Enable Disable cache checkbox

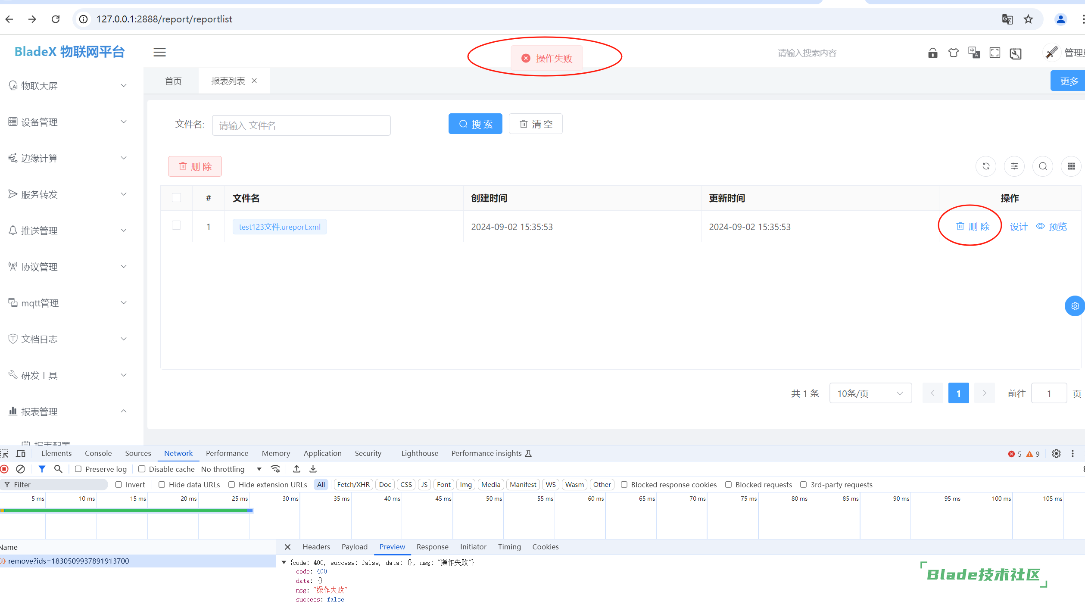click(142, 469)
